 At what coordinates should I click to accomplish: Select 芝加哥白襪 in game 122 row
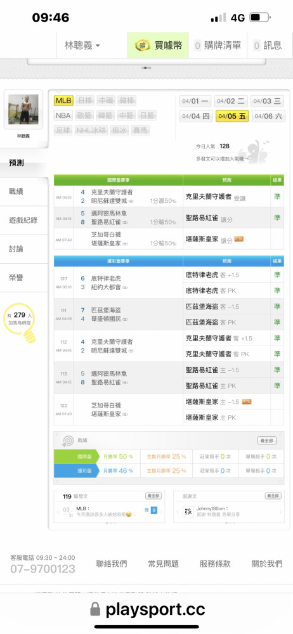pos(106,404)
